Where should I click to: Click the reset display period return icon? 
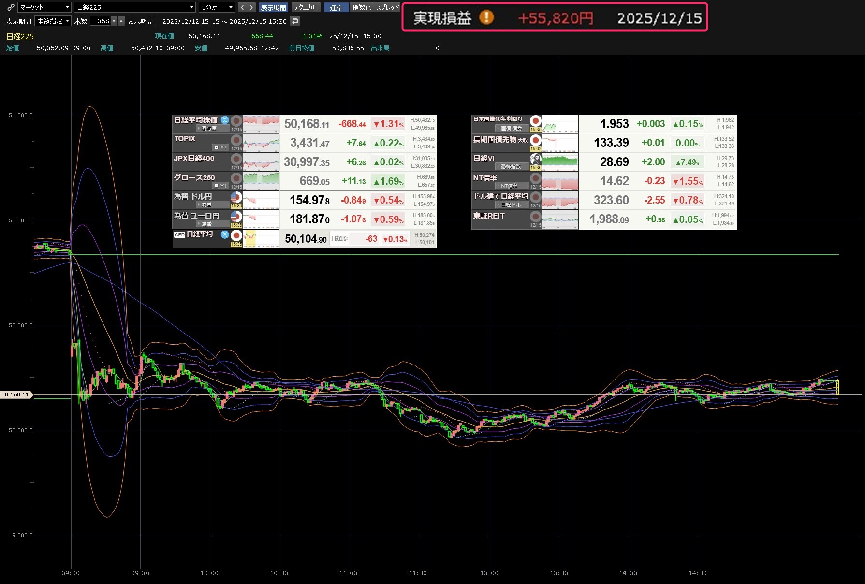pos(295,21)
